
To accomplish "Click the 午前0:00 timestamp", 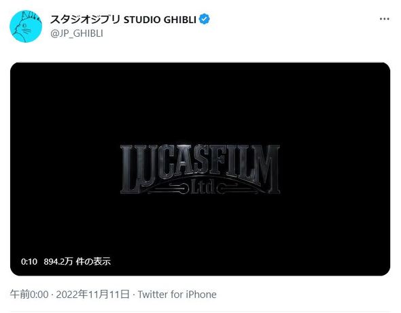I will (x=29, y=295).
